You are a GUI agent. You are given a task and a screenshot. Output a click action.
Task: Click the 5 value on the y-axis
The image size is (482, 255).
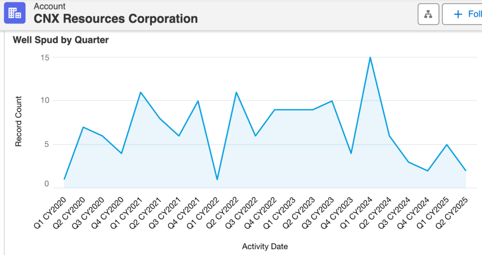47,144
